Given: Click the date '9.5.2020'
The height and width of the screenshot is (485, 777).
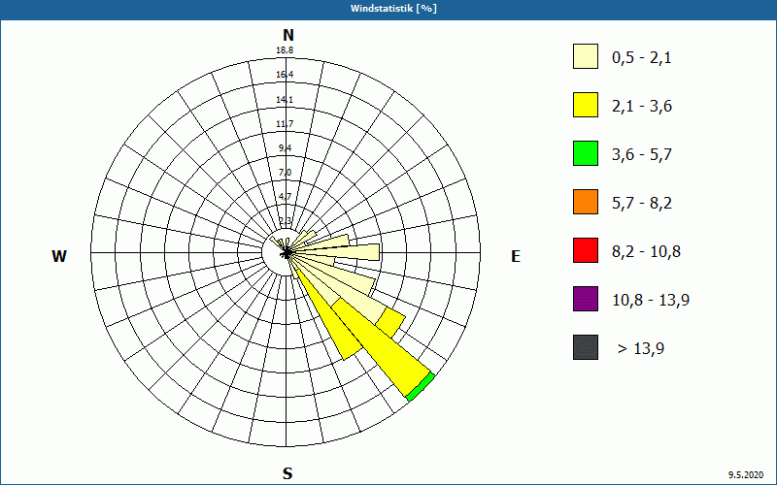Looking at the screenshot, I should click(x=745, y=474).
